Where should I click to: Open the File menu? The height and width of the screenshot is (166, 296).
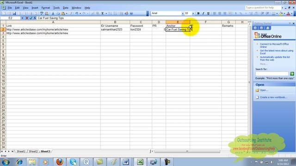click(10, 8)
